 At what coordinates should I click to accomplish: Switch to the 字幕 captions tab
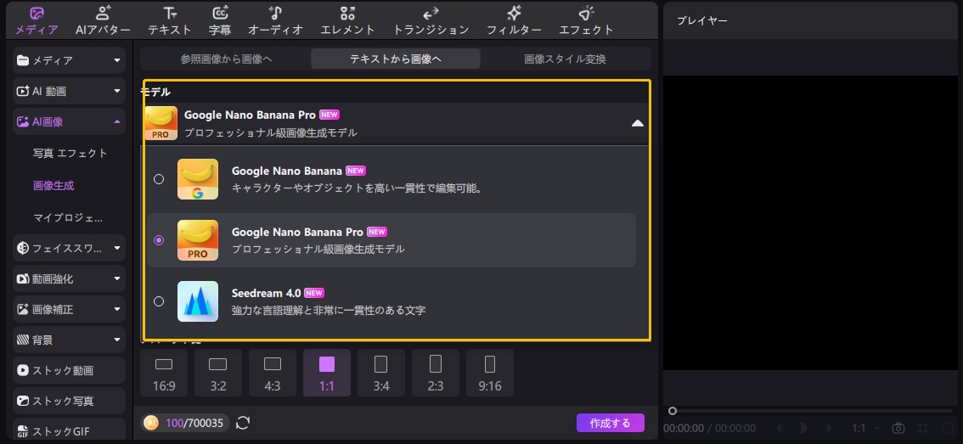pyautogui.click(x=220, y=21)
